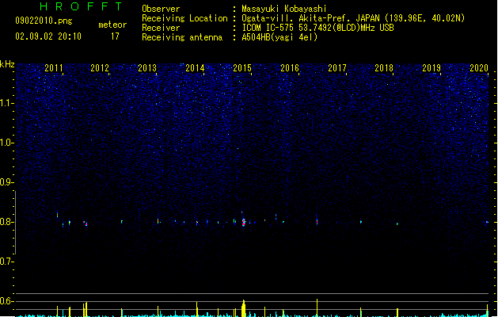Click the 0.9 kHz axis label
The width and height of the screenshot is (498, 317).
click(x=6, y=182)
